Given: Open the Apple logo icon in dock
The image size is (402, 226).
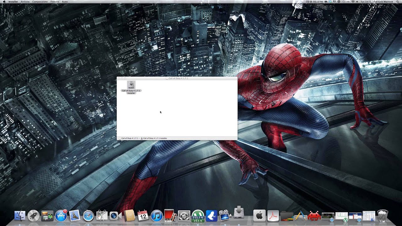Looking at the screenshot, I should [x=259, y=216].
